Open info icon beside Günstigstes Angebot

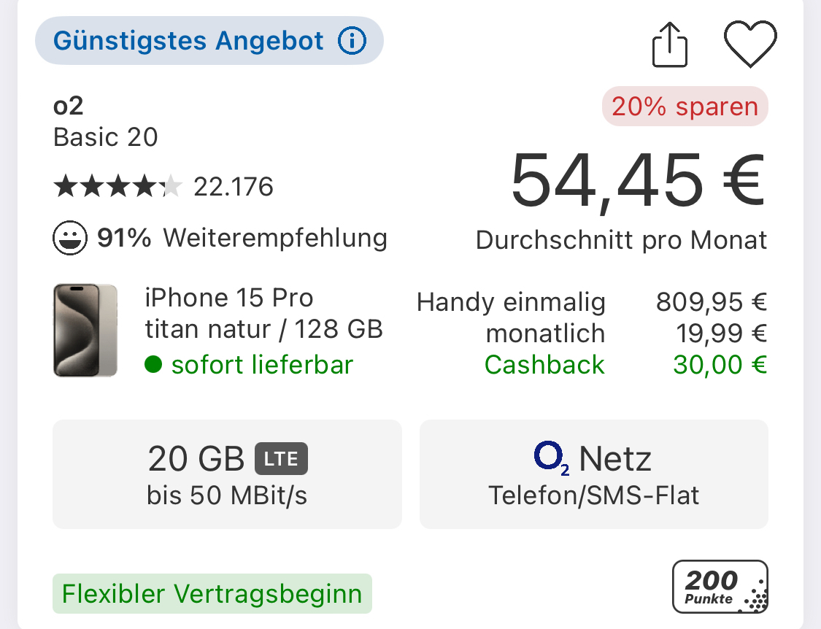pos(352,40)
